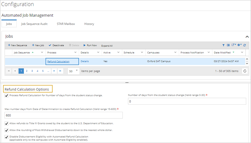Sort by the Schedule column header
Screen dimensions: 251x143
[x=129, y=53]
